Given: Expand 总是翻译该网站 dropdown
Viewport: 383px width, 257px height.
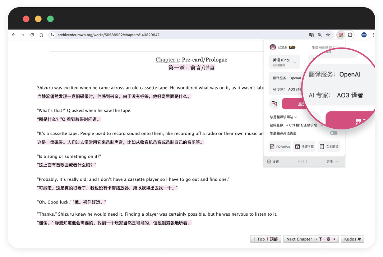Looking at the screenshot, I should (283, 117).
